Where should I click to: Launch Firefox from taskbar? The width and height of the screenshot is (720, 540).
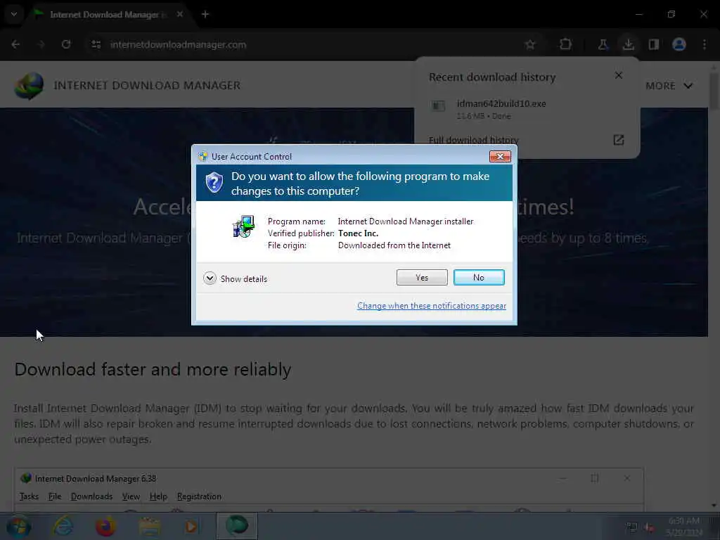click(x=105, y=526)
